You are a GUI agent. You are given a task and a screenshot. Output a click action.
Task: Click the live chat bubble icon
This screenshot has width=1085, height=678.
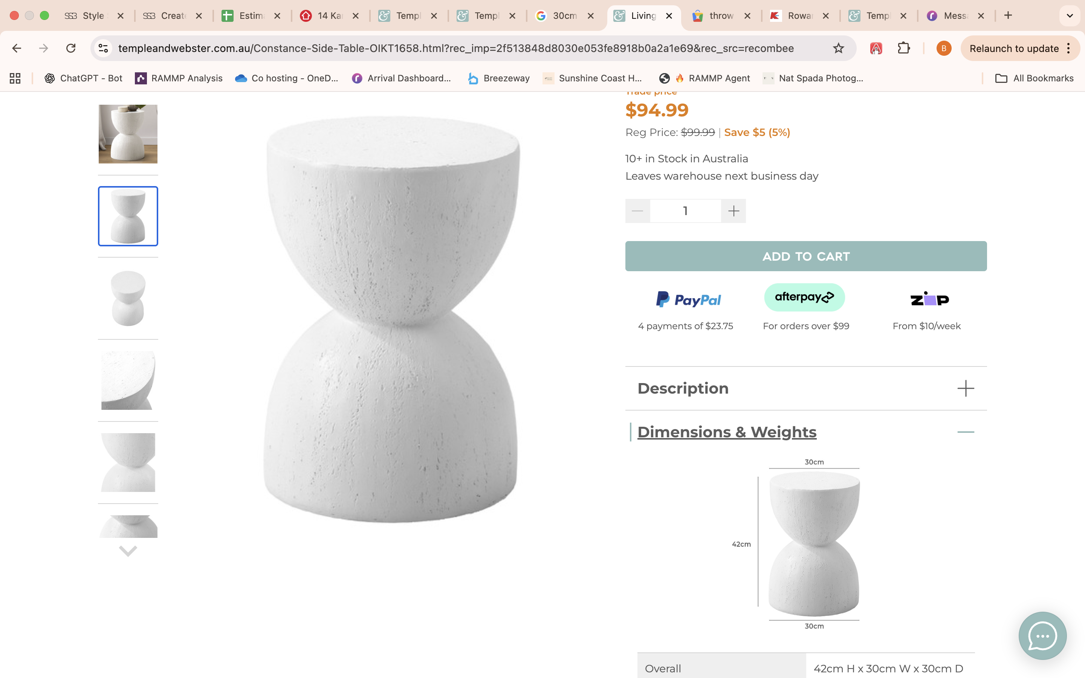[x=1042, y=635]
